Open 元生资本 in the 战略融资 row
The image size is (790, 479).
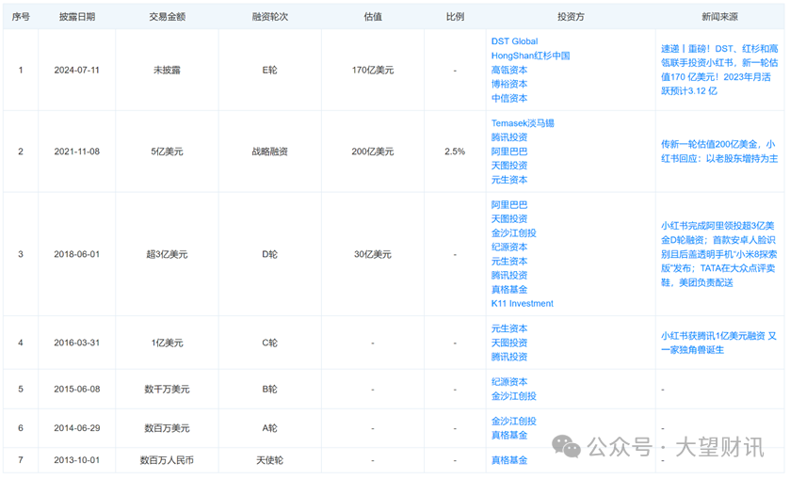pyautogui.click(x=509, y=180)
